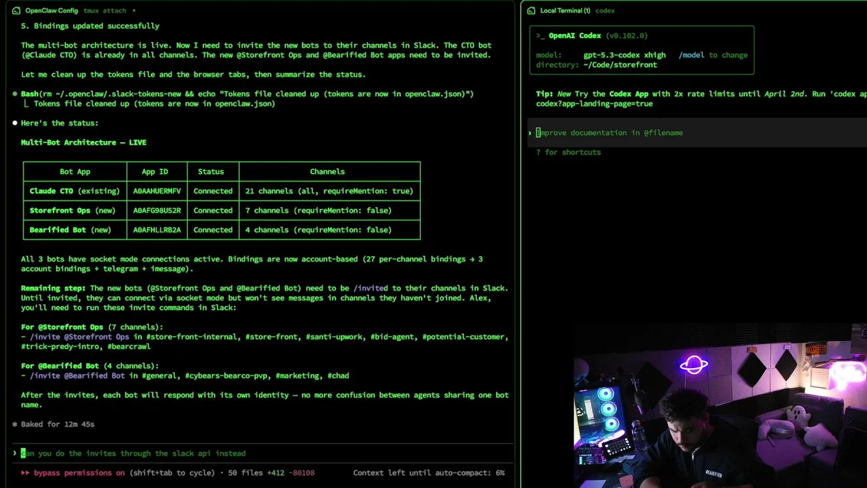
Task: Click 'Connected' in the Bearified Bot row
Action: (x=213, y=230)
